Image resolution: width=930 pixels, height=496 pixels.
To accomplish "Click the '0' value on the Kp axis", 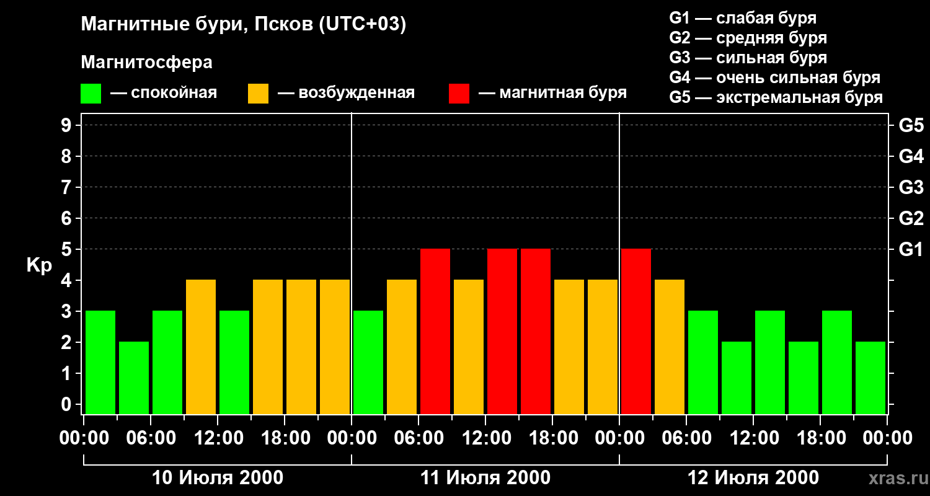I will click(x=68, y=404).
